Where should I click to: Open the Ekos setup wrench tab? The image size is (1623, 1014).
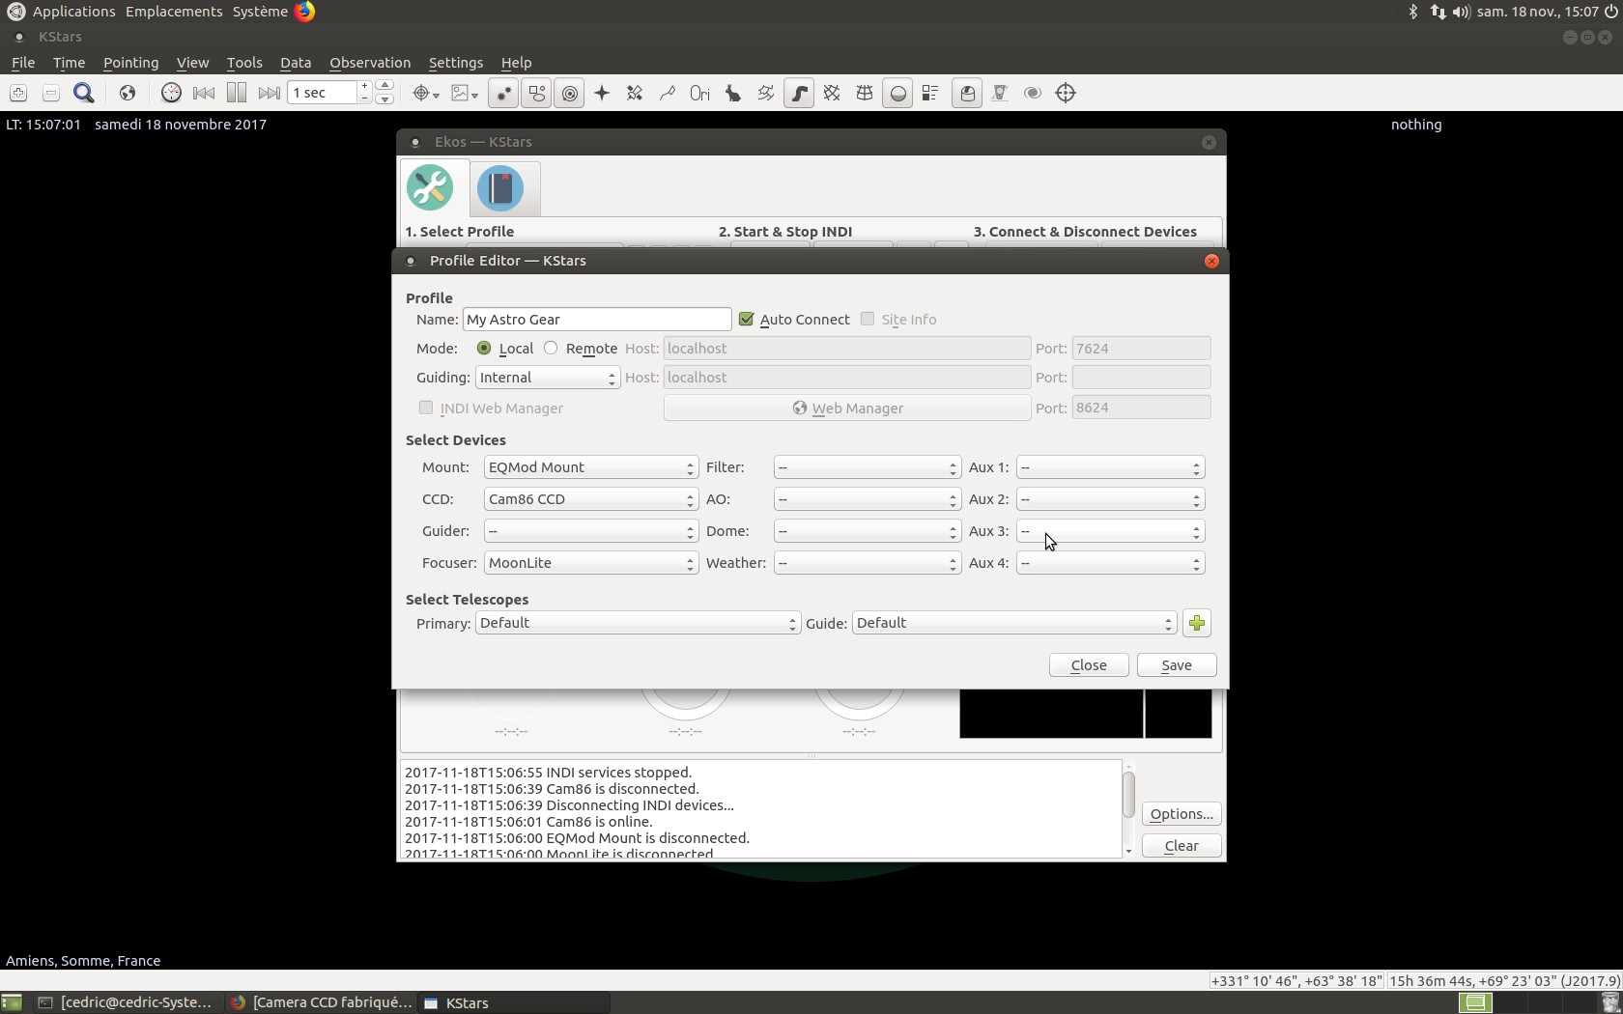click(431, 187)
